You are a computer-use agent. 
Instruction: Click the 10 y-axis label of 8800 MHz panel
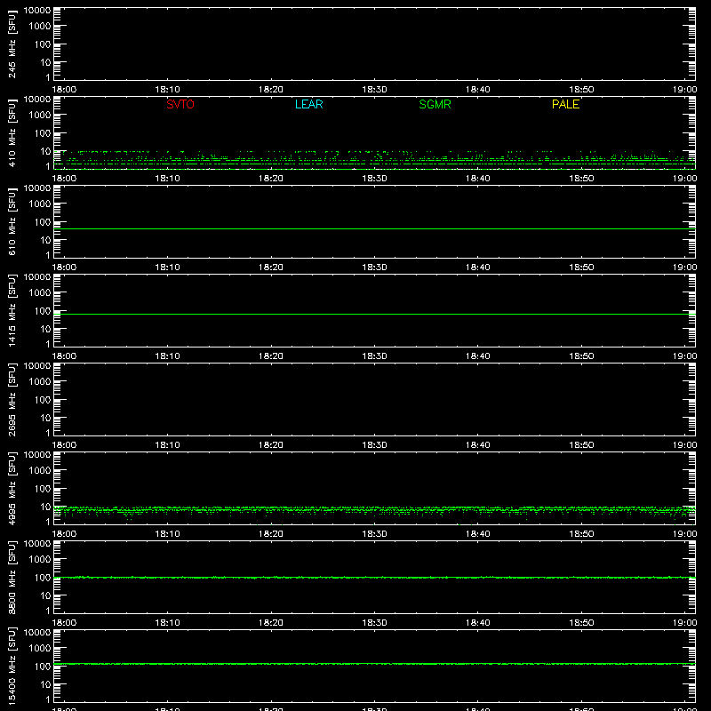pos(45,595)
